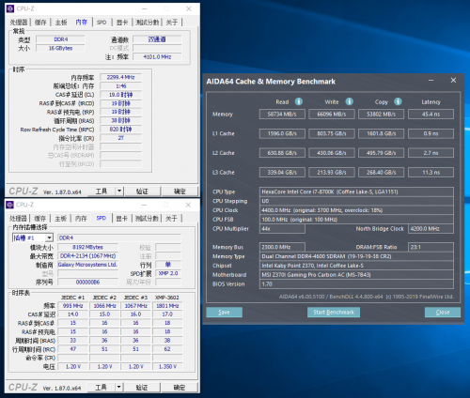Select the 显卡 tab in the lower CPU-Z window

(x=121, y=219)
